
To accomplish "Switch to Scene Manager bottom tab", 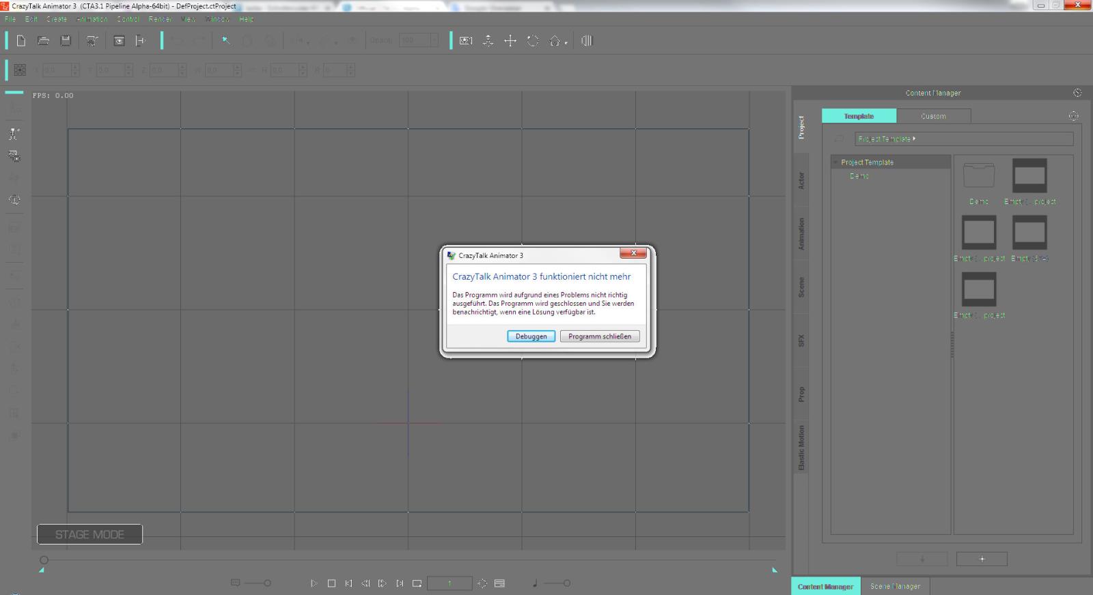I will click(x=895, y=586).
